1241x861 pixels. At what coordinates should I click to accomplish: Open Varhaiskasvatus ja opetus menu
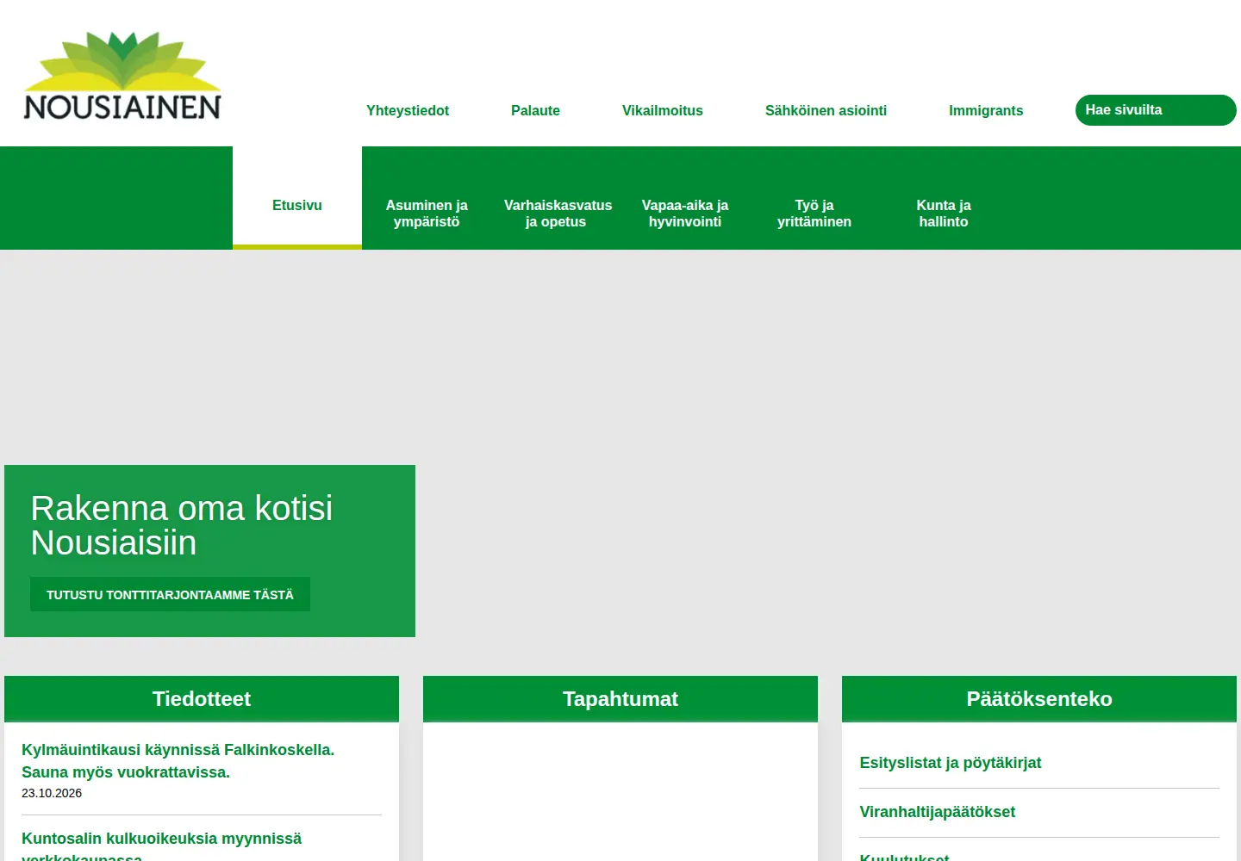556,214
